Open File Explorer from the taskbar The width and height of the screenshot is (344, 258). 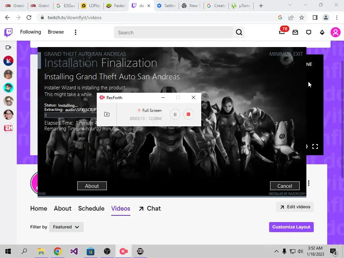click(41, 251)
